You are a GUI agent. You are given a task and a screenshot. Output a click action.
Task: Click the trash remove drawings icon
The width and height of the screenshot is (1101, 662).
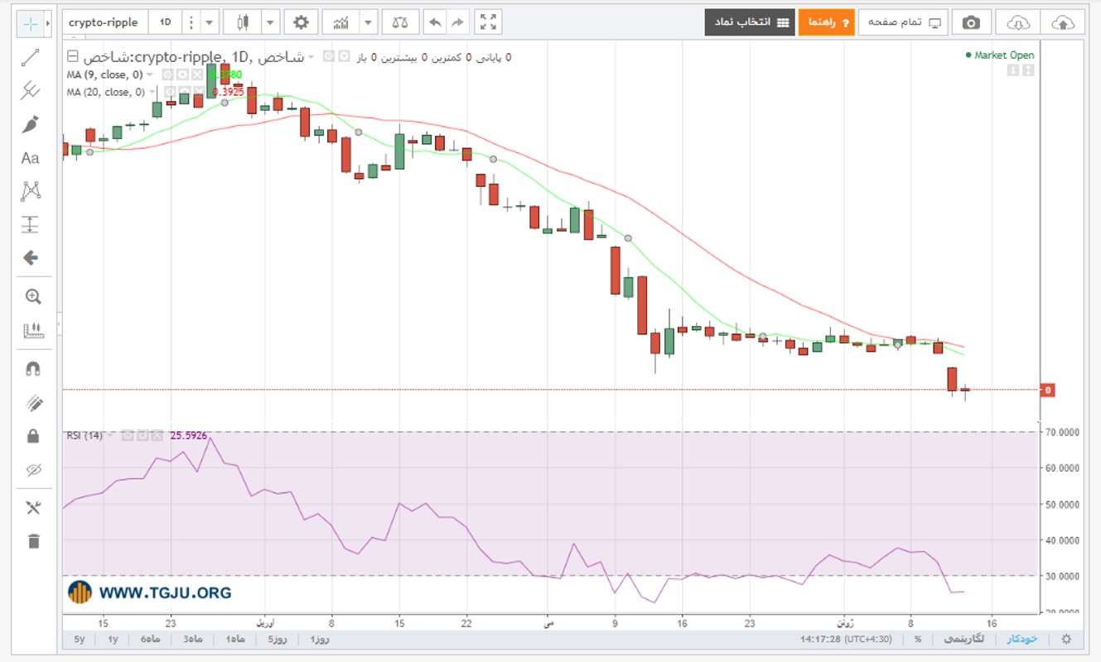point(33,541)
